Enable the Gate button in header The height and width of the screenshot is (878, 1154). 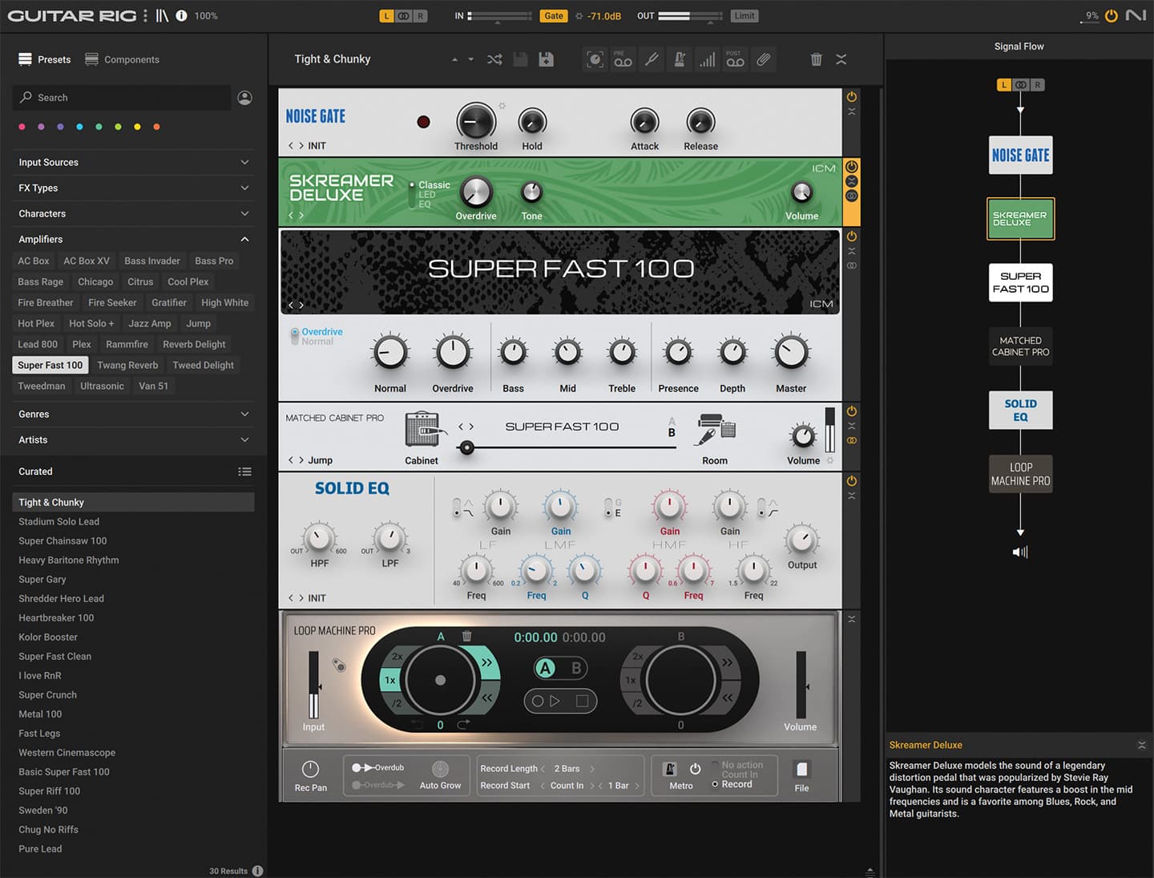[x=554, y=16]
